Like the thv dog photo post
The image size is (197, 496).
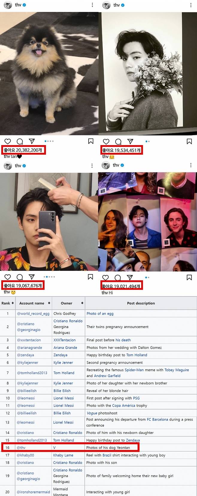click(8, 141)
